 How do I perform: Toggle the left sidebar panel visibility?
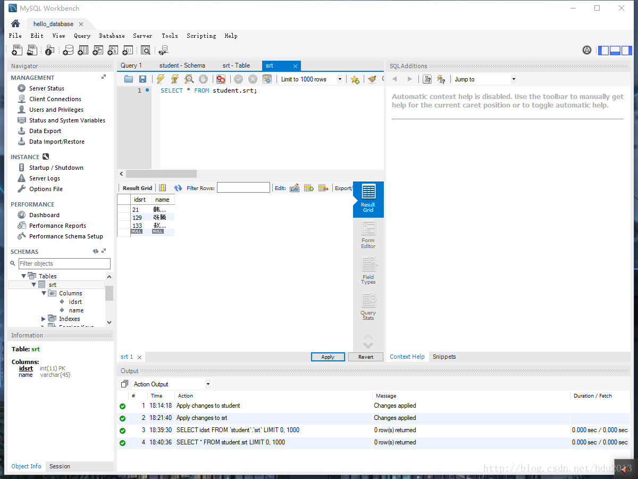coord(603,51)
